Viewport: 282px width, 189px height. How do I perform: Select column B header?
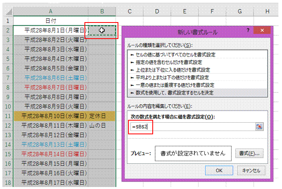click(x=102, y=12)
